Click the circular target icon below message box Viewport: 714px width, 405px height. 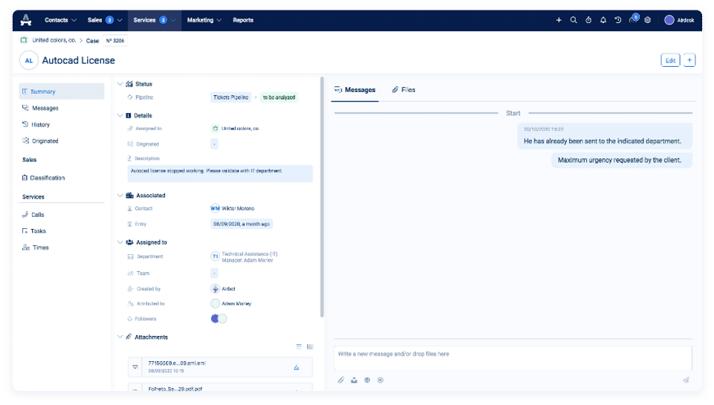[x=380, y=380]
